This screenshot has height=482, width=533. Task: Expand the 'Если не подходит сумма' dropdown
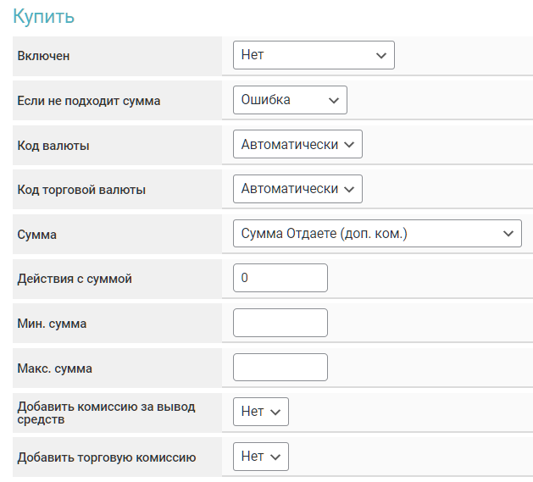[x=290, y=100]
